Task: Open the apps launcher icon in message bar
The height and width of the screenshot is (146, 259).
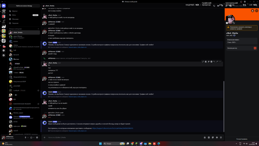Action: (x=221, y=137)
